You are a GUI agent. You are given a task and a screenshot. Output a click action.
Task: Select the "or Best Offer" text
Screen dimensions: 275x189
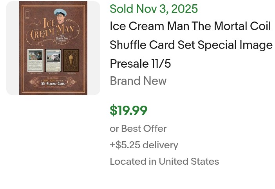138,129
